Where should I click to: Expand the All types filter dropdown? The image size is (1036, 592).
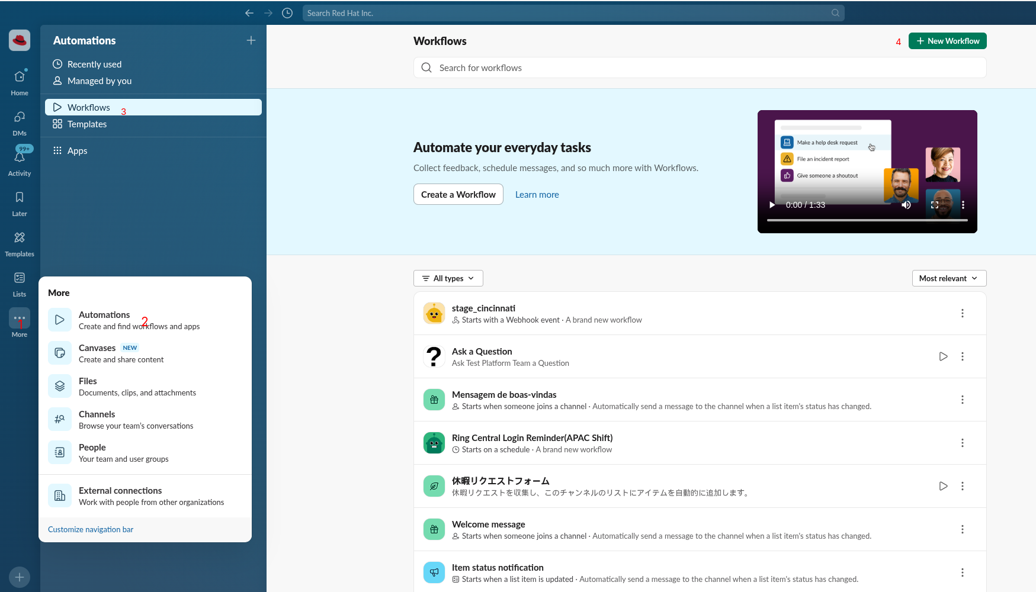coord(448,278)
